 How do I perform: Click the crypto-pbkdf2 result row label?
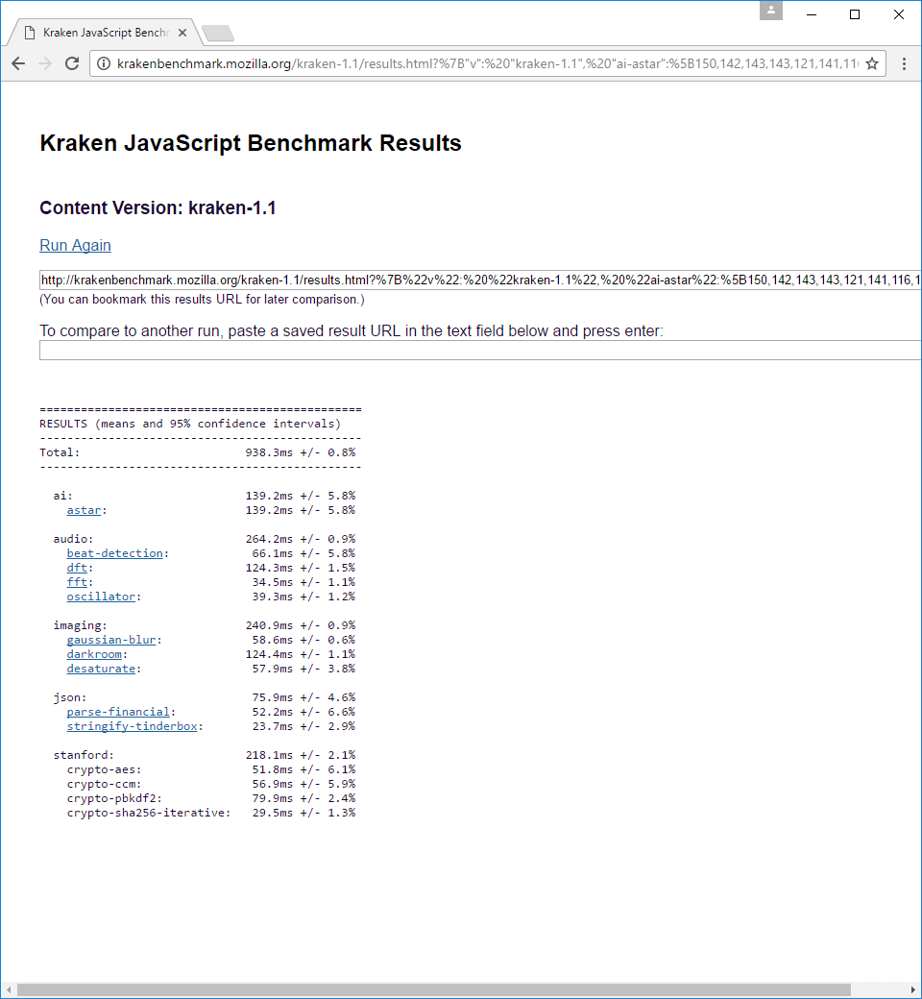click(114, 798)
